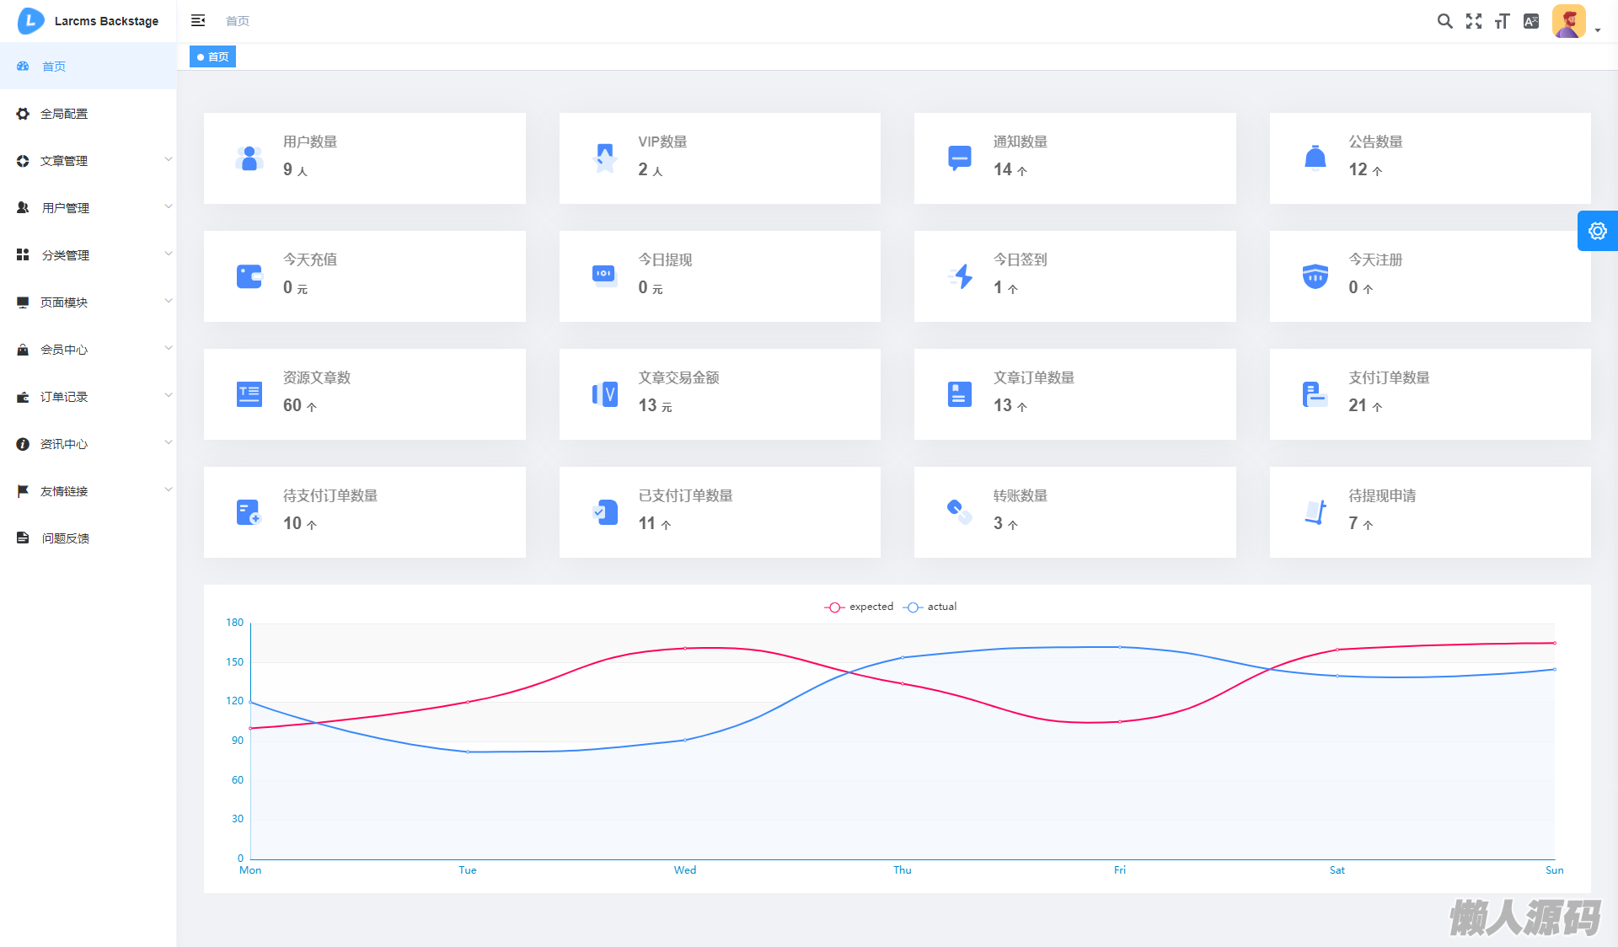Toggle the expected series in chart legend
This screenshot has width=1618, height=947.
[x=859, y=607]
